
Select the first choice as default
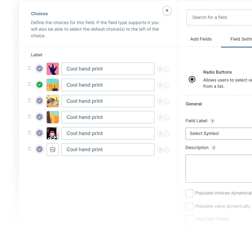[39, 69]
